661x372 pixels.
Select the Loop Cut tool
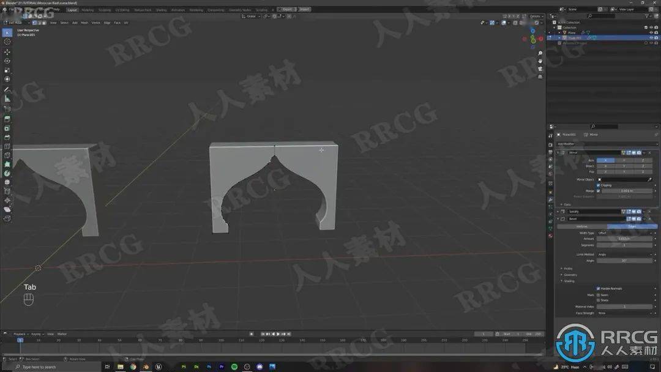(7, 147)
